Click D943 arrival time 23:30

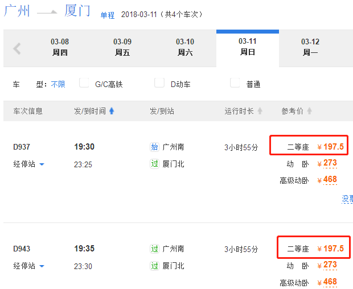click(83, 266)
